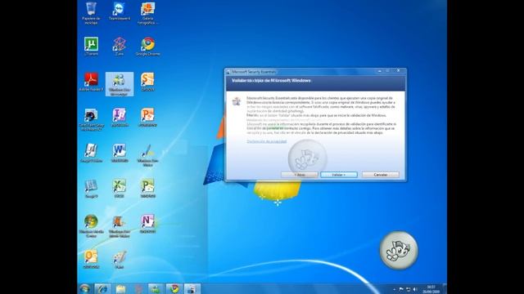Cancel the Security Essentials setup with Cancelar
Image resolution: width=524 pixels, height=294 pixels.
[x=380, y=175]
